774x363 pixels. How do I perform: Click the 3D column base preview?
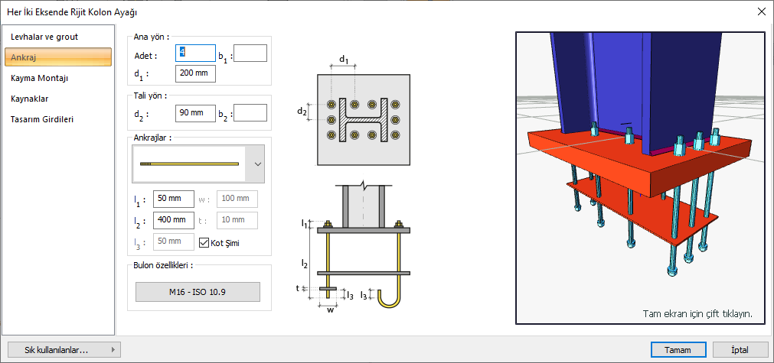click(x=640, y=178)
